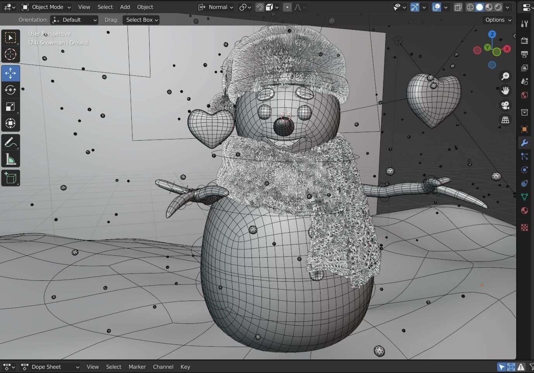Open the Particles properties tab
This screenshot has width=534, height=373.
(x=524, y=156)
